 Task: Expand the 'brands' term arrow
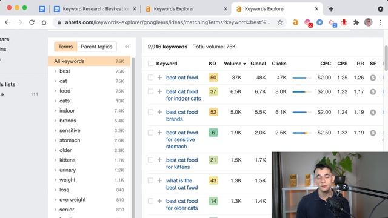coord(55,121)
